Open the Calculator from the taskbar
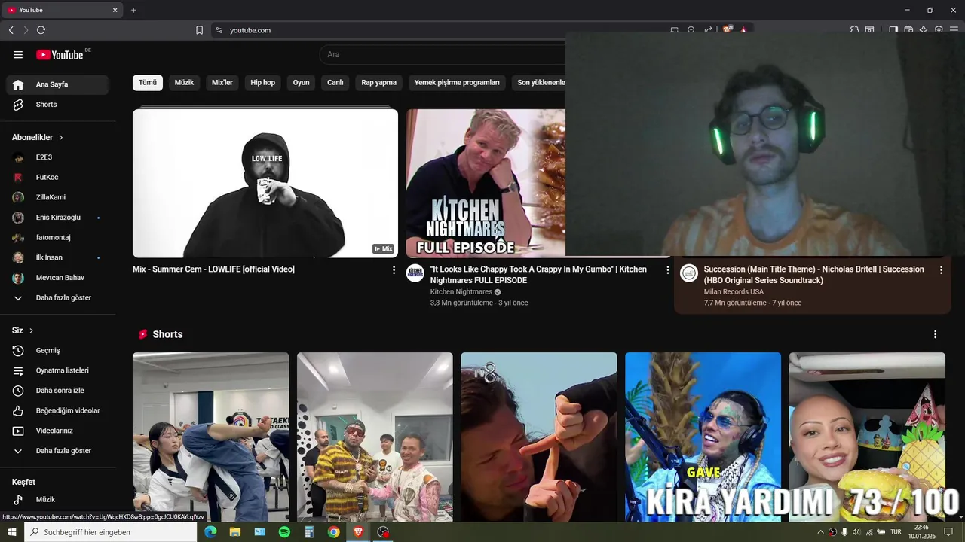This screenshot has width=965, height=542. 309,532
